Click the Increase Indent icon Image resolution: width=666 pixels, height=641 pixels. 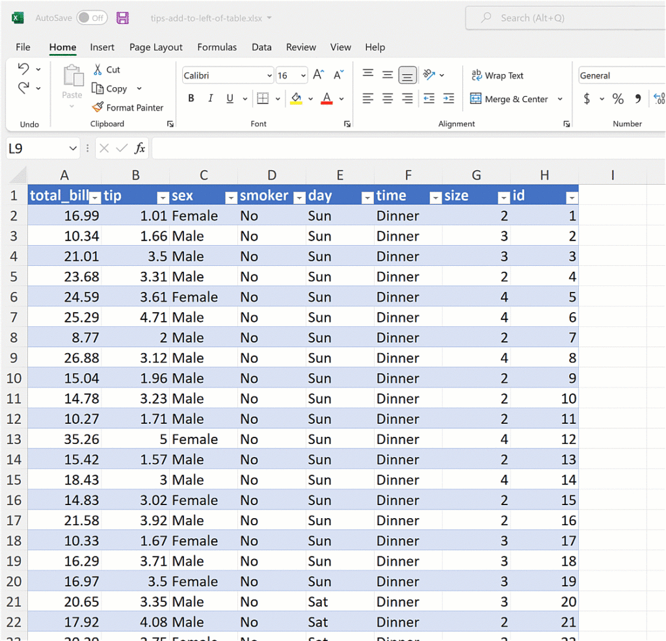click(449, 99)
